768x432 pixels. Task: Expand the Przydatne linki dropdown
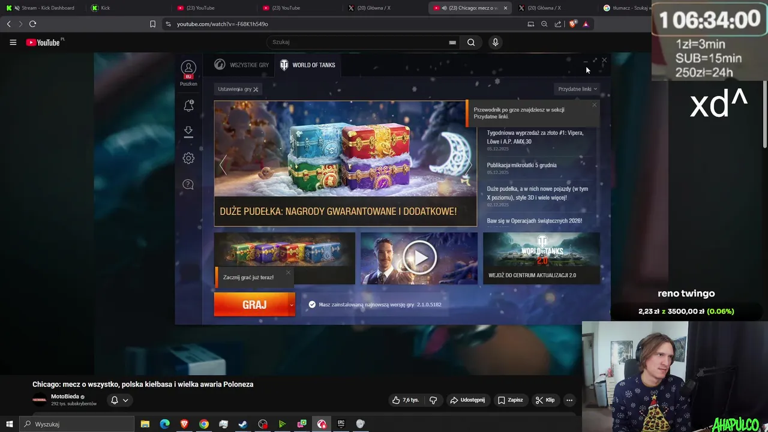[x=577, y=89]
